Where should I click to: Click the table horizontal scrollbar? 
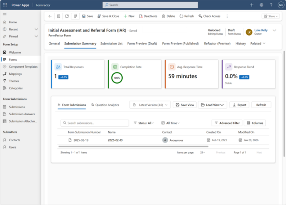click(x=133, y=146)
